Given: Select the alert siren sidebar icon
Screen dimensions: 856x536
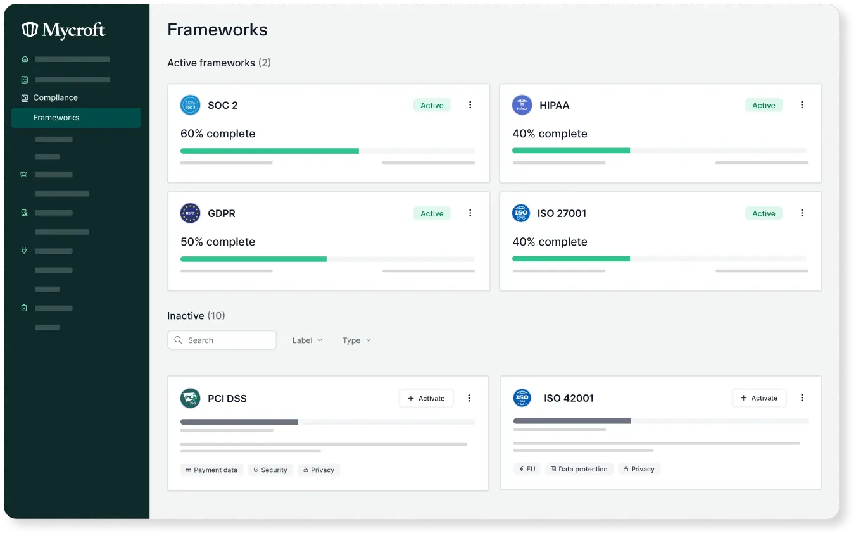Looking at the screenshot, I should [x=25, y=175].
